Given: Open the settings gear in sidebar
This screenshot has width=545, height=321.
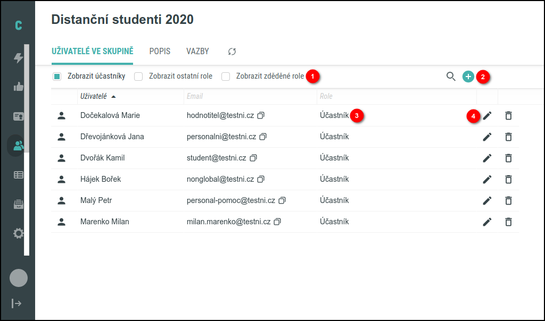Looking at the screenshot, I should (19, 233).
